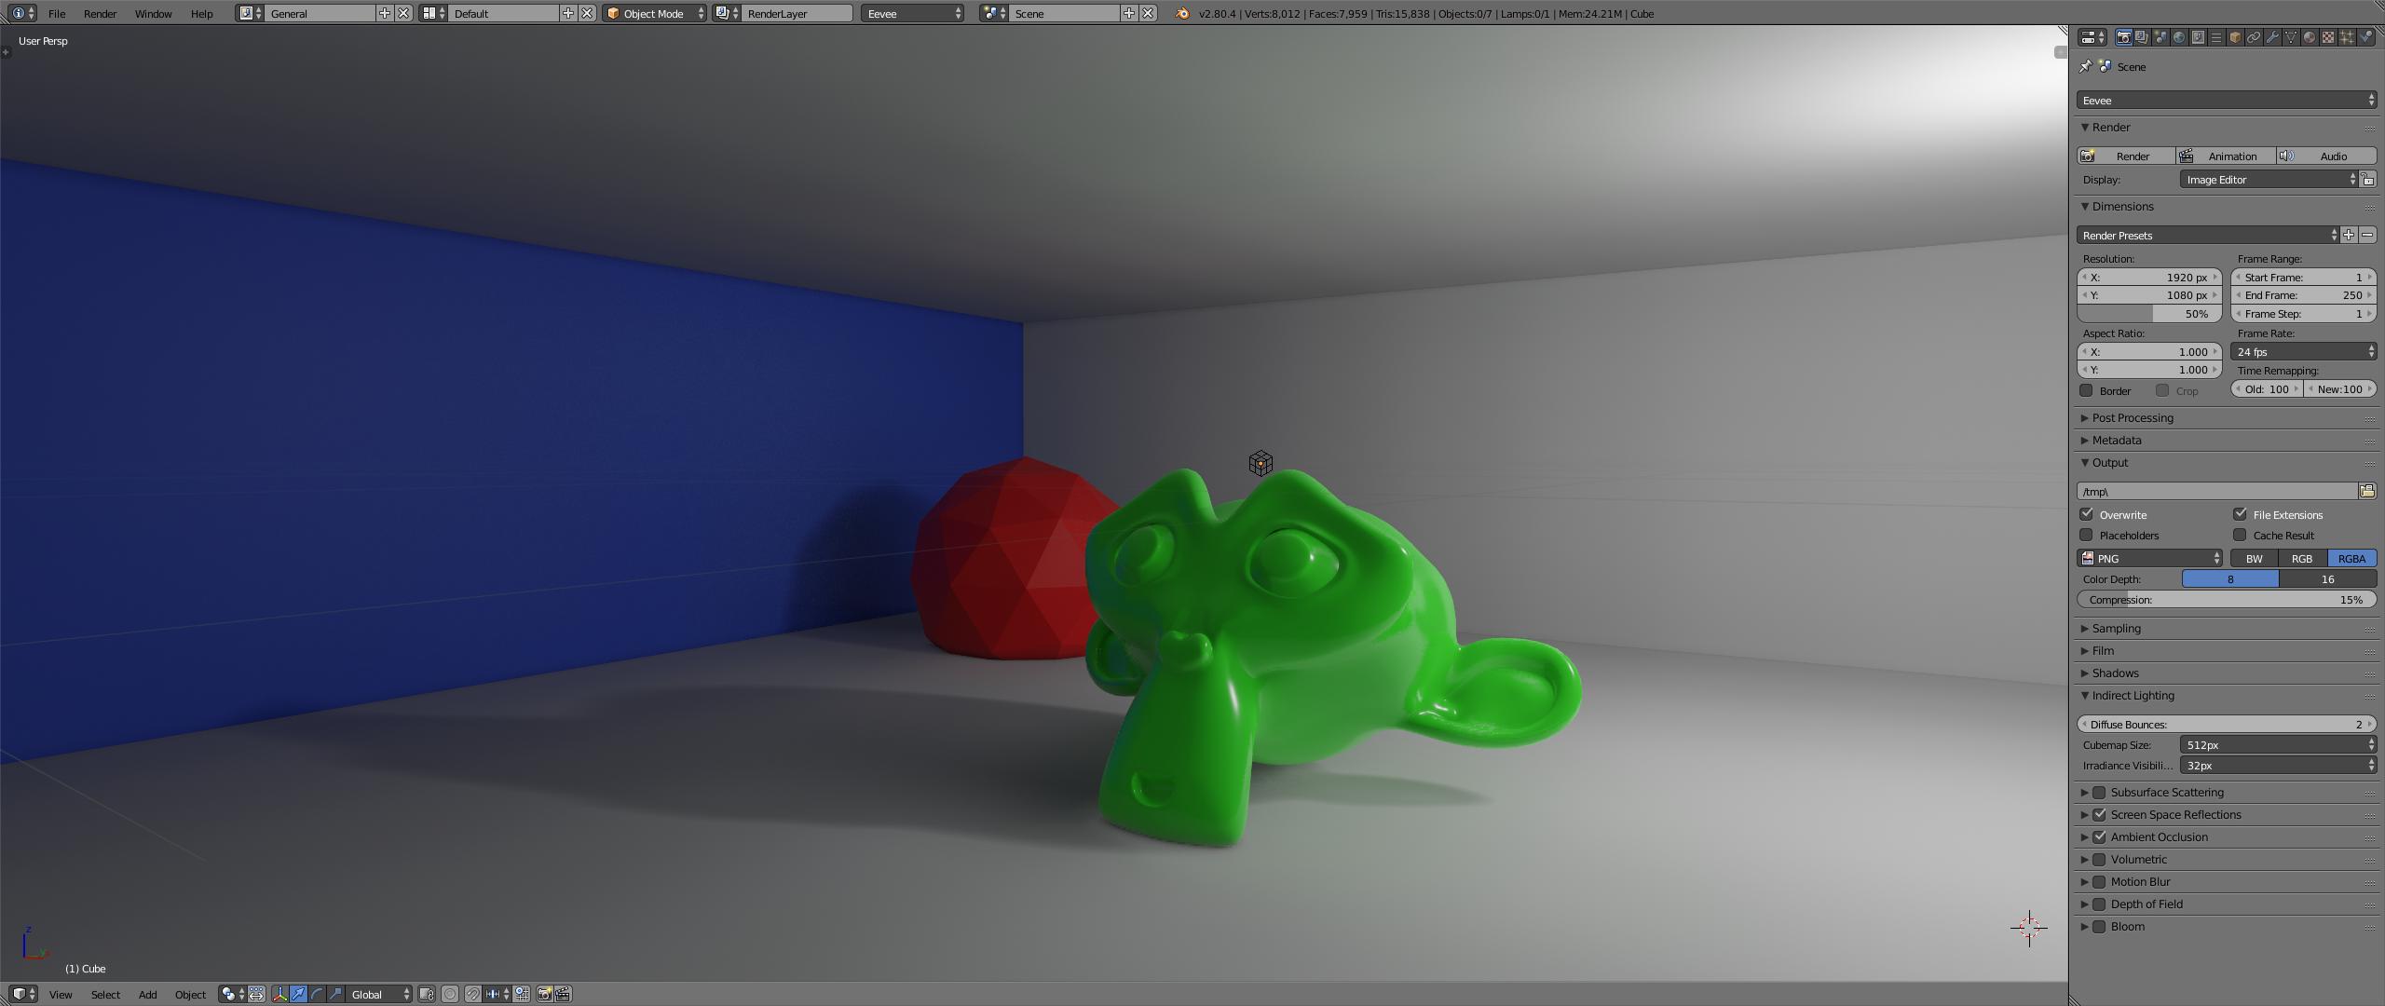The image size is (2385, 1006).
Task: Enable the snap magnet in the viewport header
Action: tap(472, 994)
